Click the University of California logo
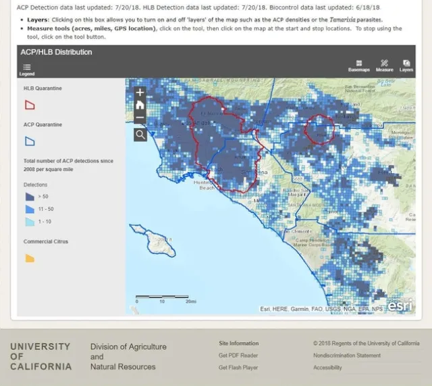 pos(40,356)
